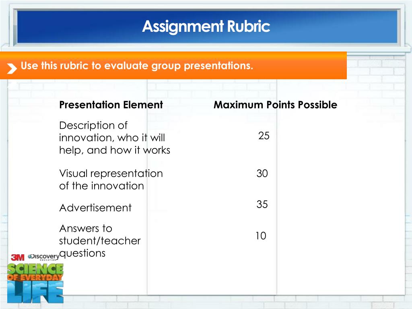Click the Discovery Education logo
The height and width of the screenshot is (309, 412).
[43, 257]
